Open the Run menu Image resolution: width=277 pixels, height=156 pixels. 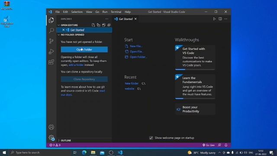click(x=105, y=12)
